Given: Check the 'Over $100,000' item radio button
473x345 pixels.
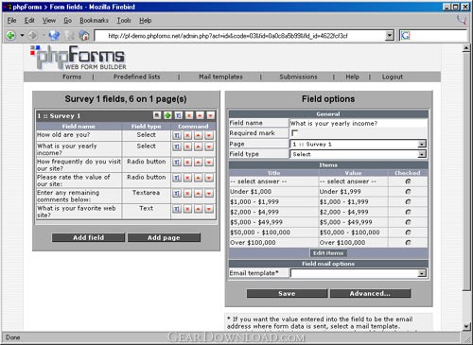Looking at the screenshot, I should coord(408,243).
